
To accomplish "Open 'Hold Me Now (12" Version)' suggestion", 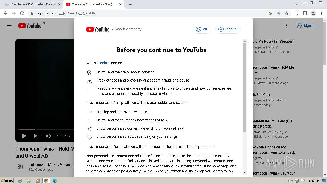I will tap(273, 41).
